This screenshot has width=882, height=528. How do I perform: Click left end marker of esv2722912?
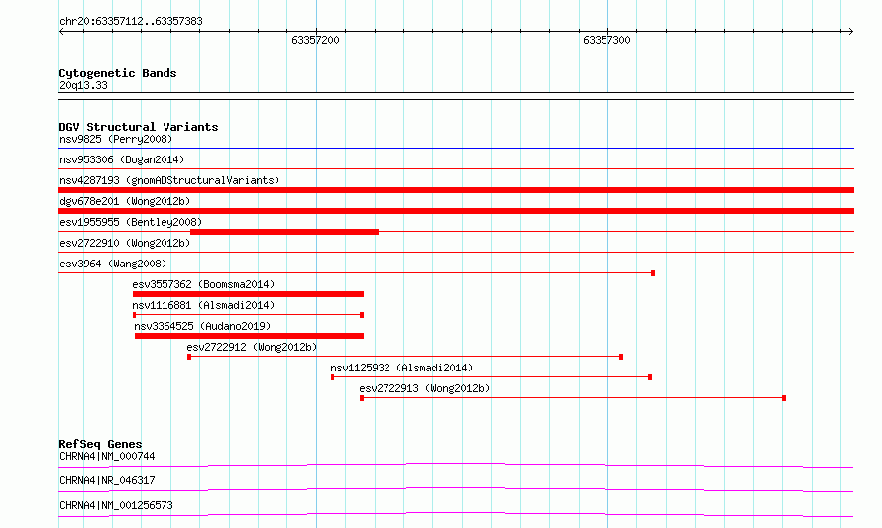(189, 357)
